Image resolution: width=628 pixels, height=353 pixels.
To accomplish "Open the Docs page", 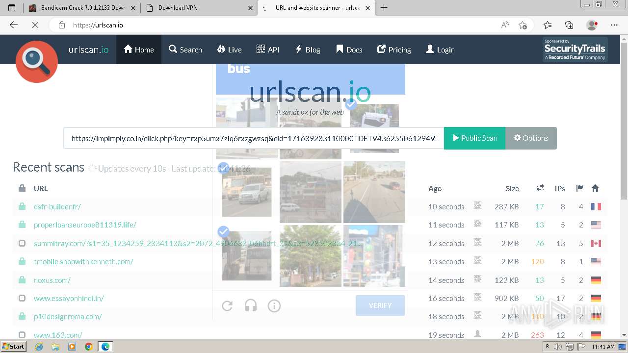I will (349, 50).
